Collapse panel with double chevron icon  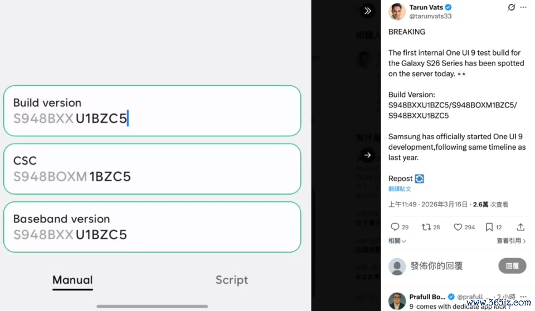tap(367, 11)
